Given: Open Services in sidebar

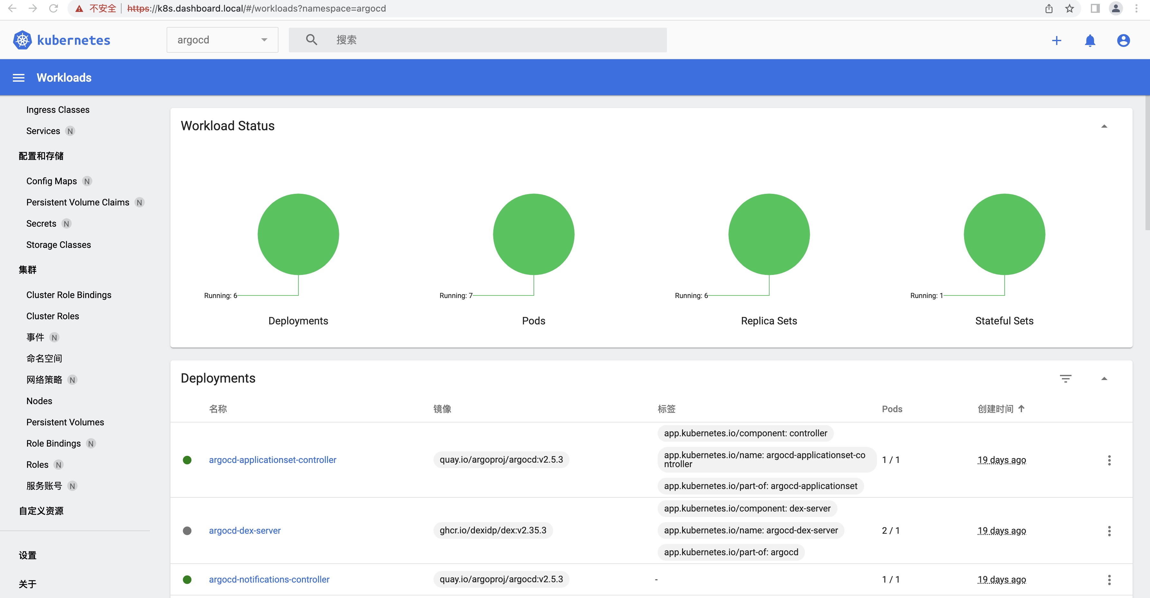Looking at the screenshot, I should (43, 131).
